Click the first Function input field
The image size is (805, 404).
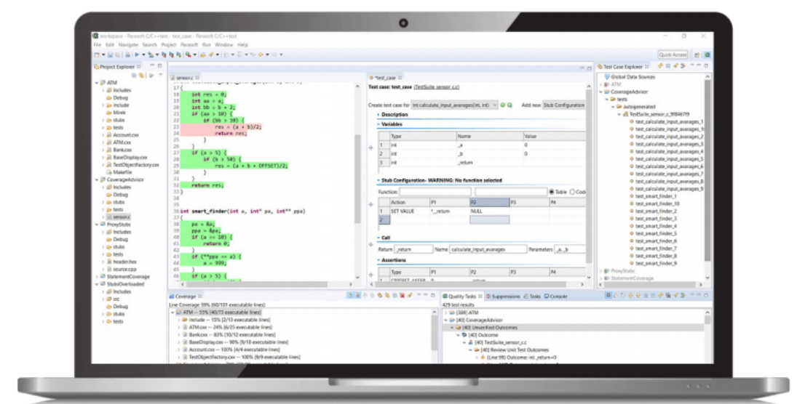pos(435,192)
